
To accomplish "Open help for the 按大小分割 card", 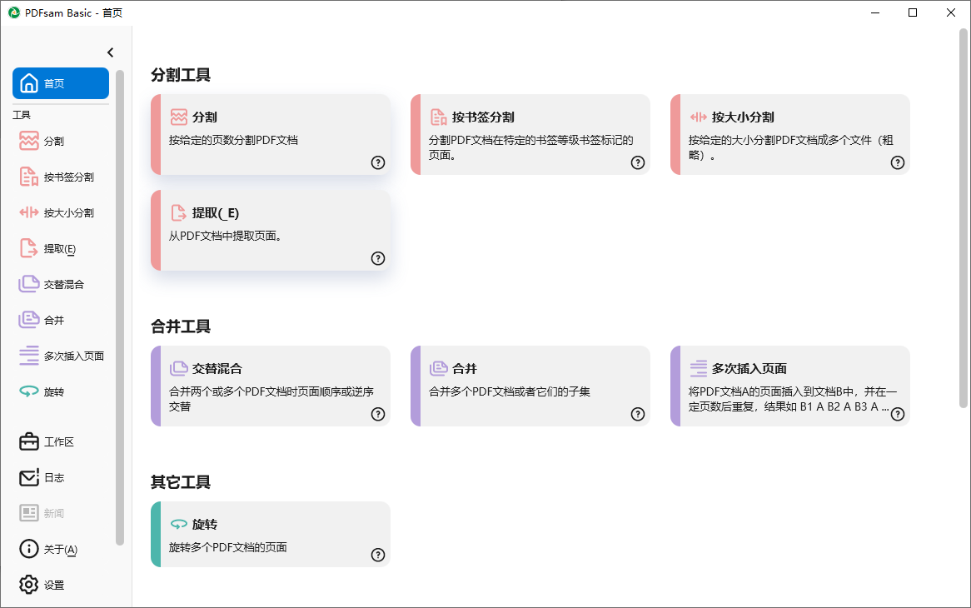I will click(x=898, y=163).
